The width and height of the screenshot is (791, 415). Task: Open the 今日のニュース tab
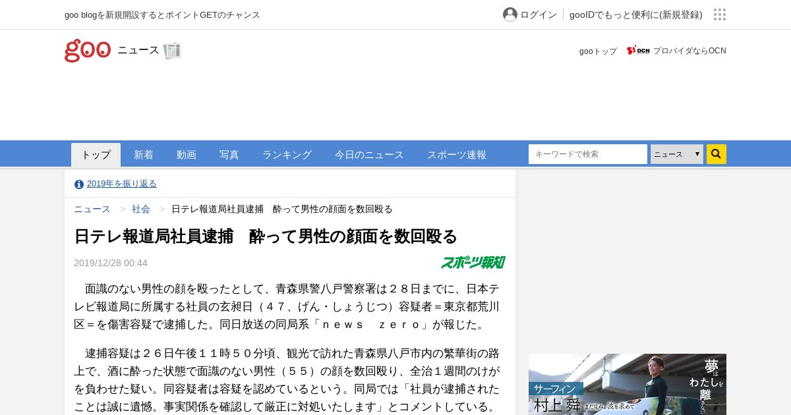pyautogui.click(x=369, y=155)
